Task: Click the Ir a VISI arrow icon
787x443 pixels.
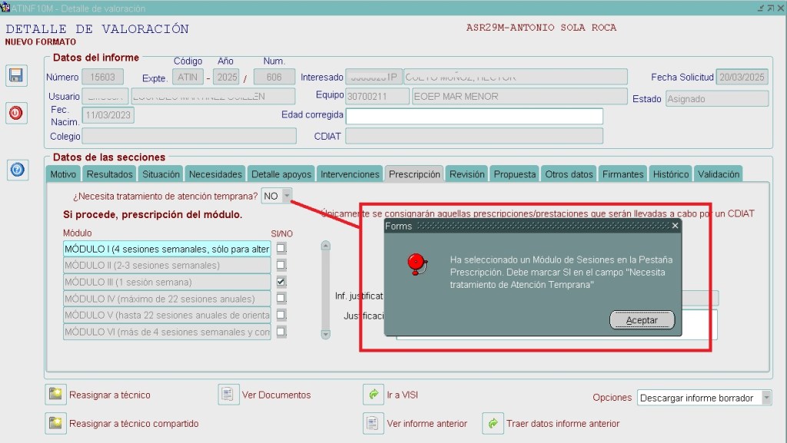Action: 374,395
